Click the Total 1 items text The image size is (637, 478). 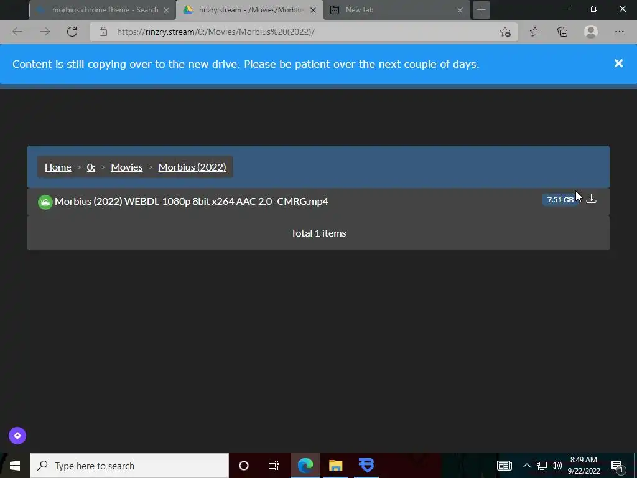(x=318, y=233)
